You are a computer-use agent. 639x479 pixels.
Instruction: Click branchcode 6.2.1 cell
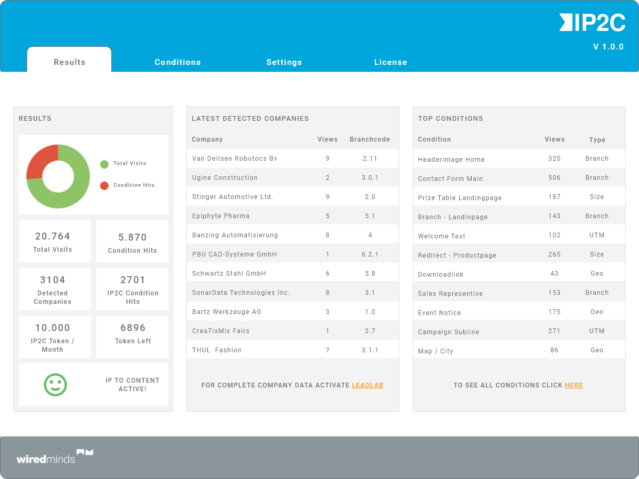click(370, 254)
